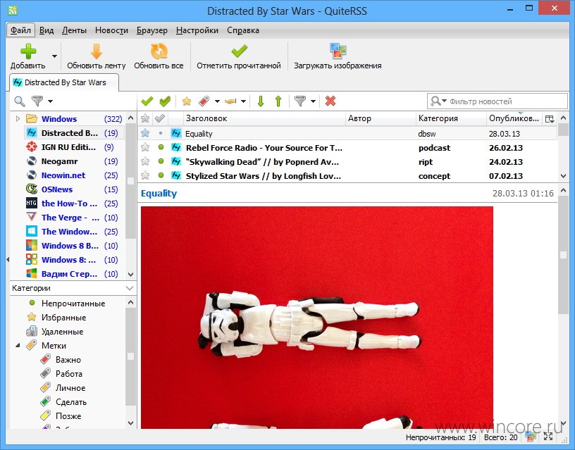Image resolution: width=575 pixels, height=450 pixels.
Task: Go to previous unread news green up arrow
Action: point(278,101)
